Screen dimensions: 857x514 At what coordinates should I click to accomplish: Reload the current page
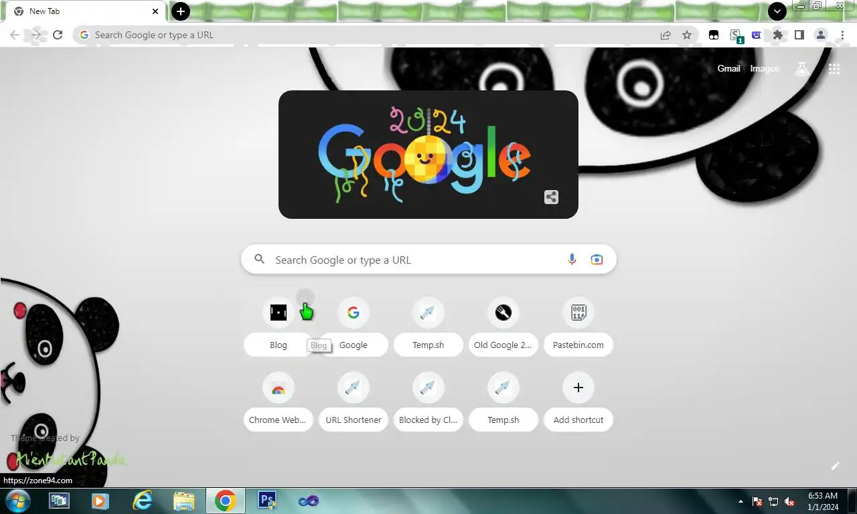[58, 35]
